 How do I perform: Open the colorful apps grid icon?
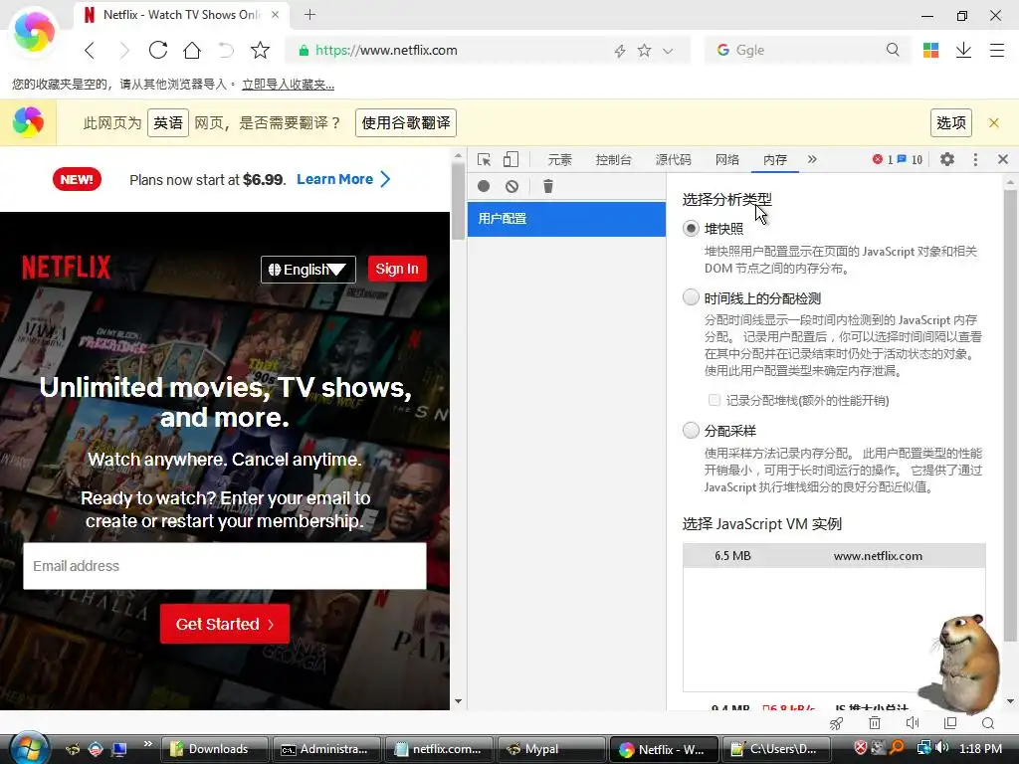(x=930, y=50)
